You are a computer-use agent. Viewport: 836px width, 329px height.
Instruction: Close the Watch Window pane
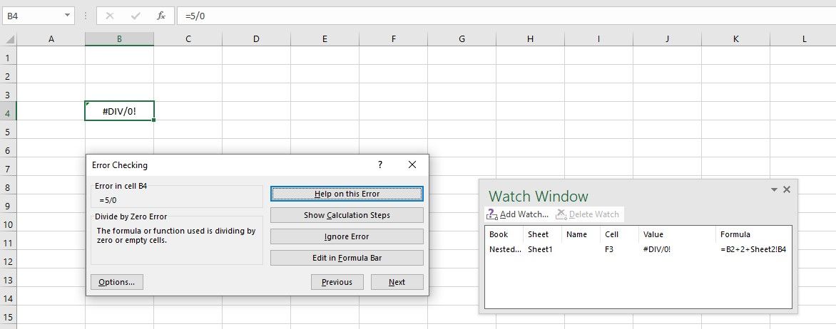(x=786, y=189)
